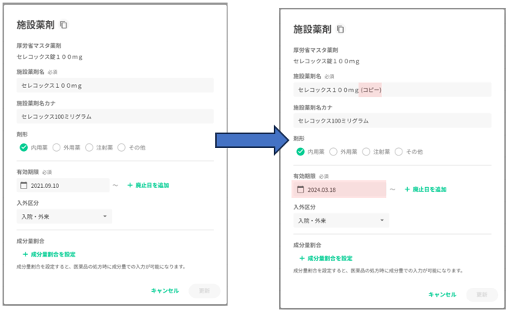Click 更新 button in right dialog
This screenshot has height=310, width=507.
(482, 295)
